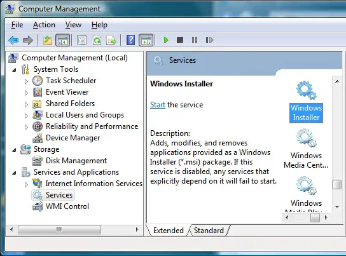This screenshot has width=346, height=256.
Task: Click the Export List toolbar icon
Action: tap(111, 40)
